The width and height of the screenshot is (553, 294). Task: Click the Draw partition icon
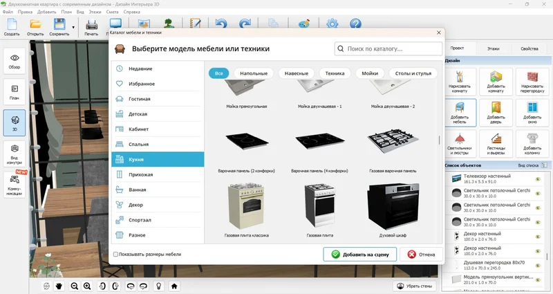click(532, 82)
